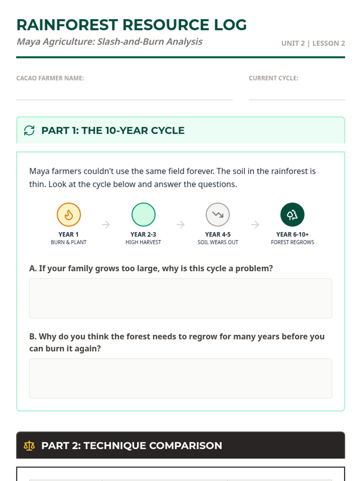361x481 pixels.
Task: Click the Rainforest Resource Log title
Action: coord(131,25)
